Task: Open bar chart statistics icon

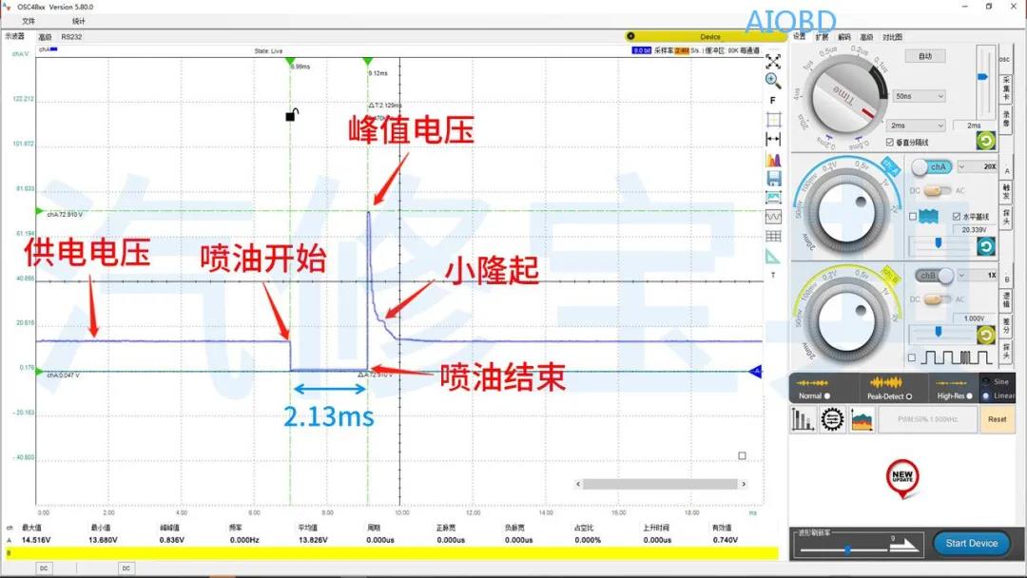Action: (803, 419)
